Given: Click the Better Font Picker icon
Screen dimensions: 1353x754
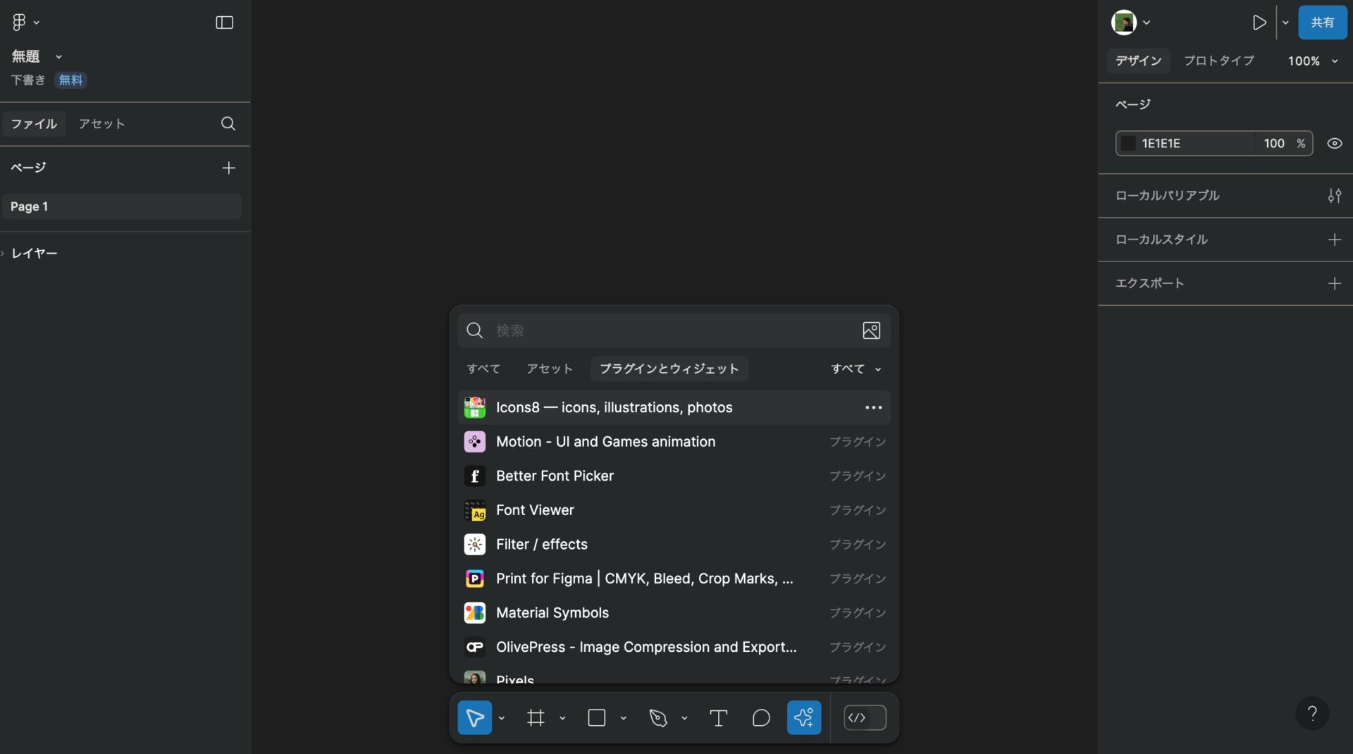Looking at the screenshot, I should click(x=475, y=476).
